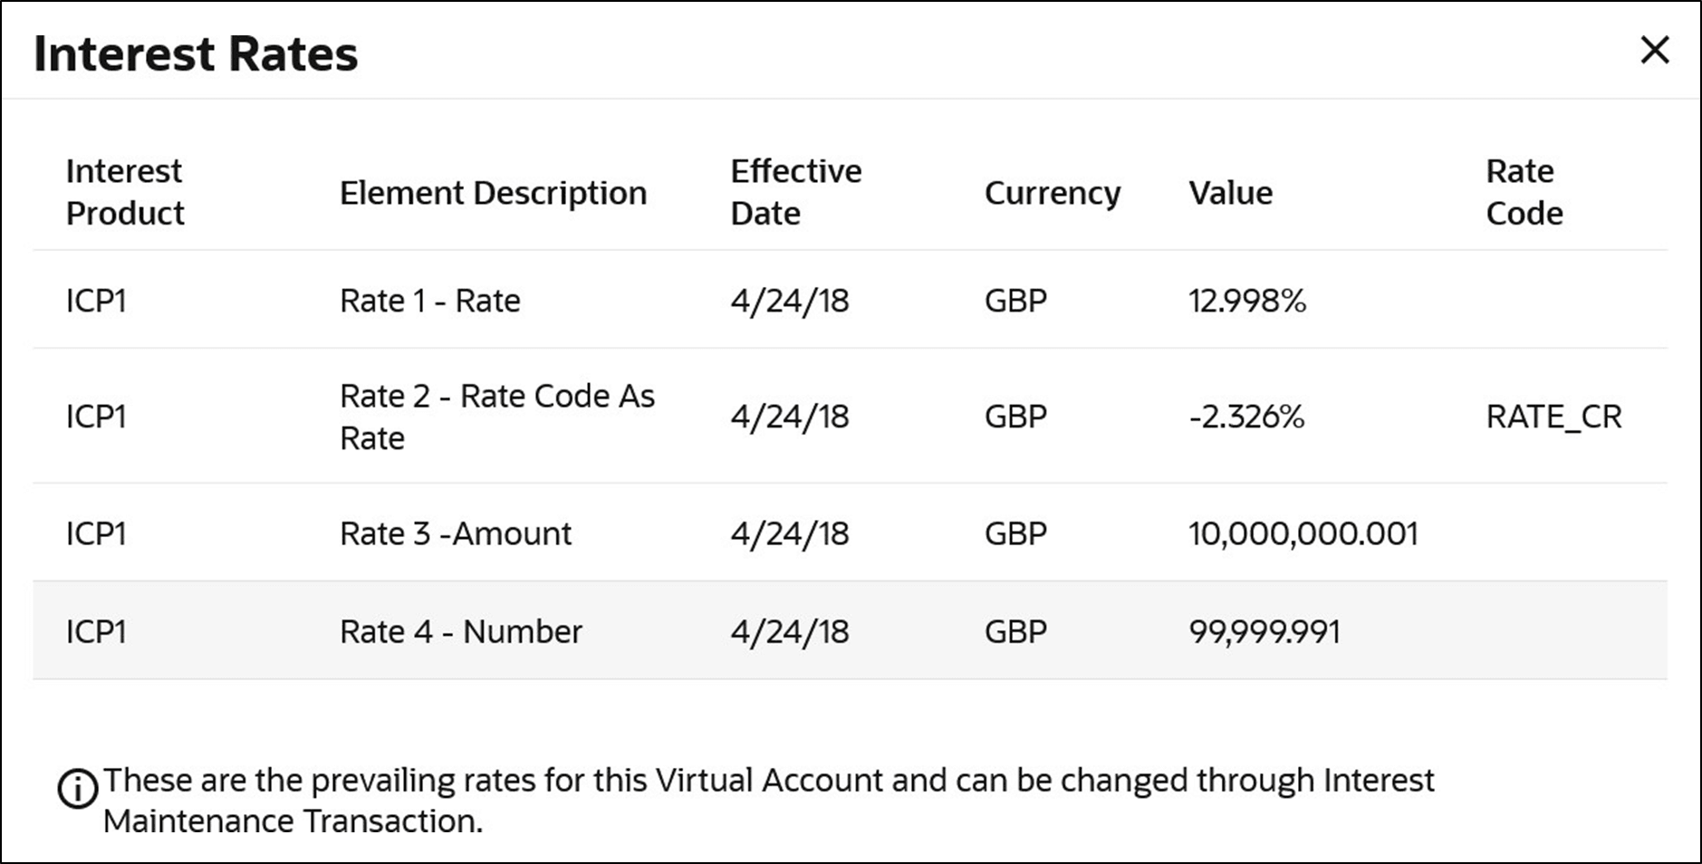Select the highlighted Rate 4 - Number row

pyautogui.click(x=460, y=631)
